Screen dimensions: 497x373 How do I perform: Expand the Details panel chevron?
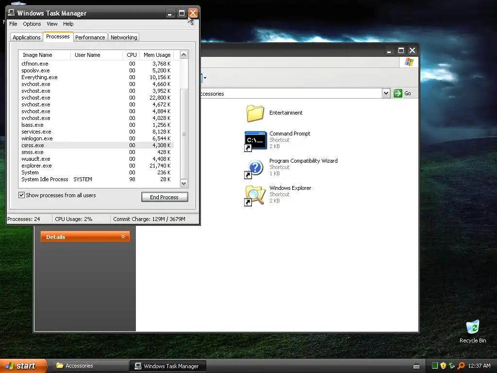tap(123, 237)
